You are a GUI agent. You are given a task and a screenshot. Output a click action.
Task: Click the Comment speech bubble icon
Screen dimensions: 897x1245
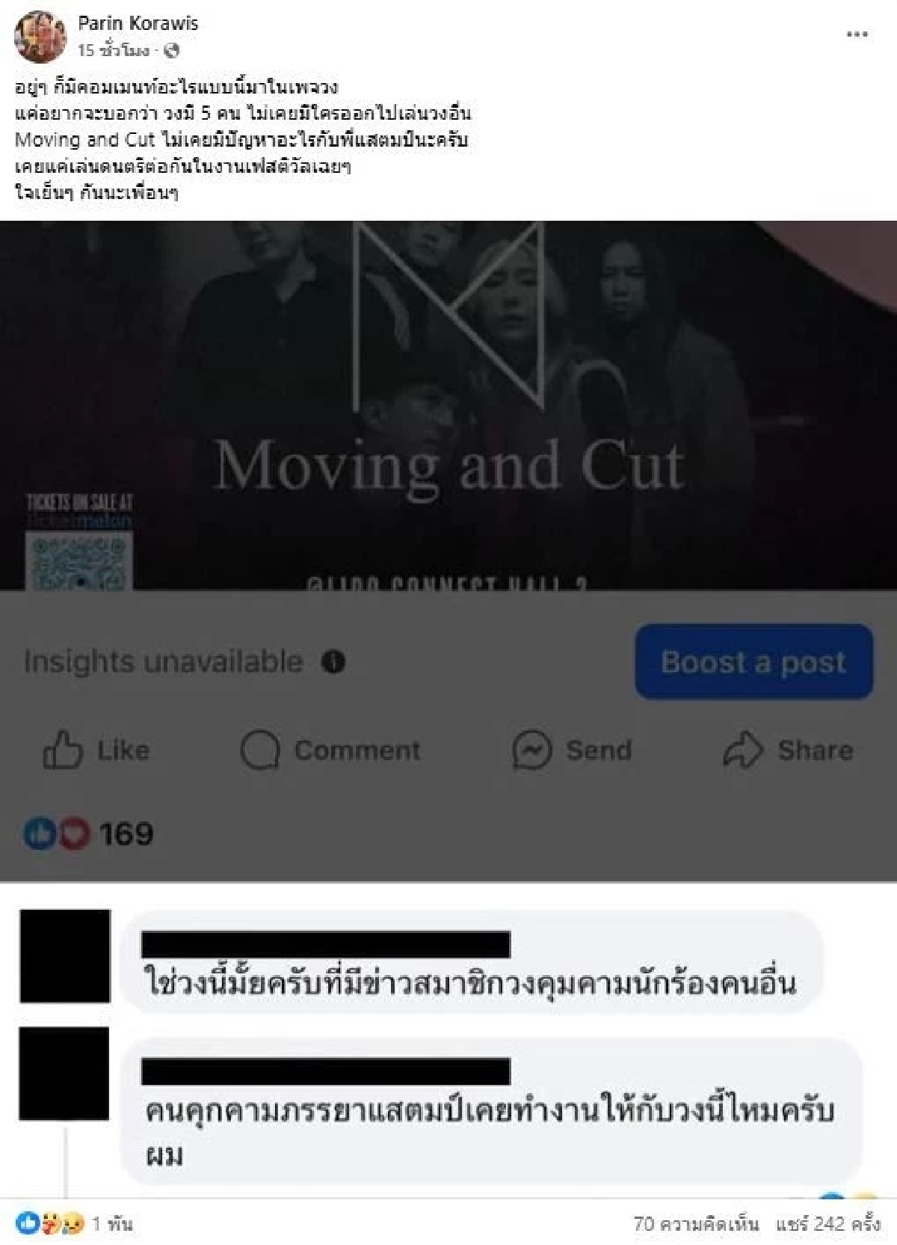pyautogui.click(x=260, y=750)
